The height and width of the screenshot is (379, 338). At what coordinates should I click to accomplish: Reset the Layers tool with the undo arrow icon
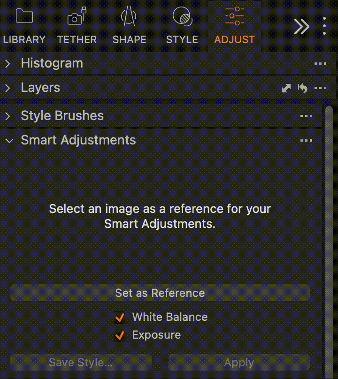tap(303, 88)
